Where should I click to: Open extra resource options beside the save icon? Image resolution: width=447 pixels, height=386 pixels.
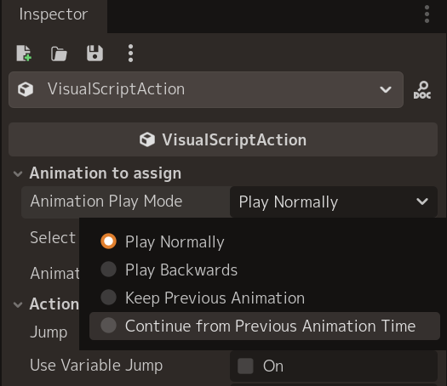[x=130, y=54]
